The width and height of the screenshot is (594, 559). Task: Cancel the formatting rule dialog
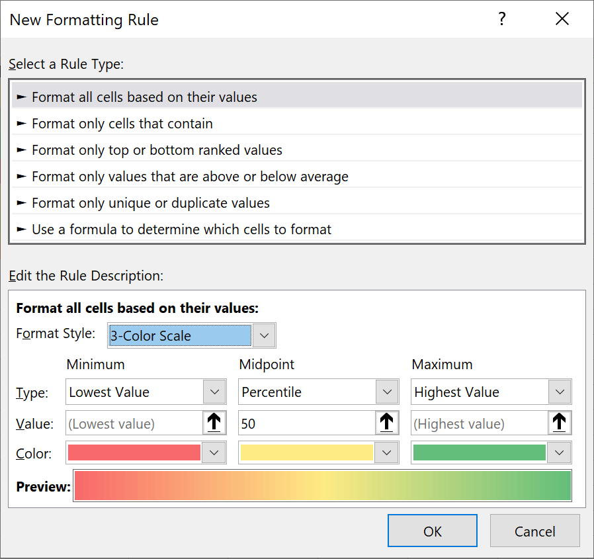(534, 530)
